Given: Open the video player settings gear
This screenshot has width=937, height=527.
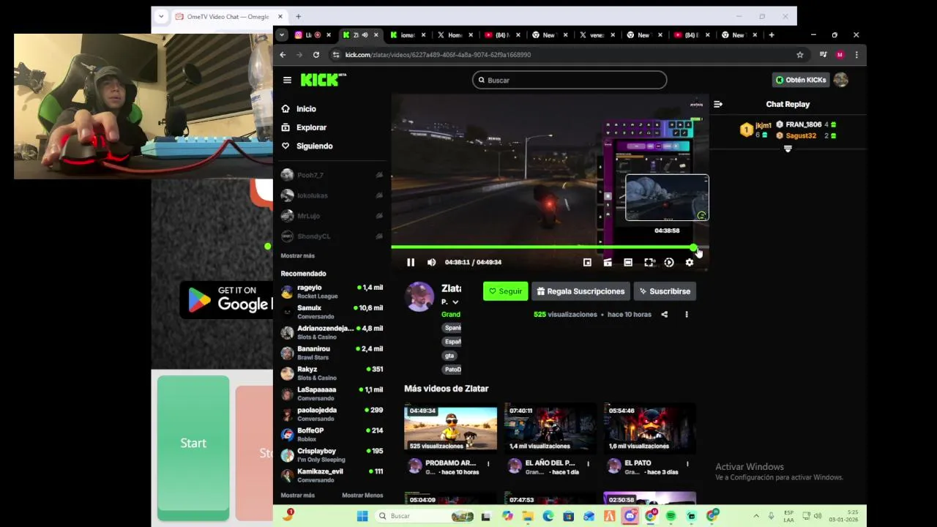Looking at the screenshot, I should [689, 262].
